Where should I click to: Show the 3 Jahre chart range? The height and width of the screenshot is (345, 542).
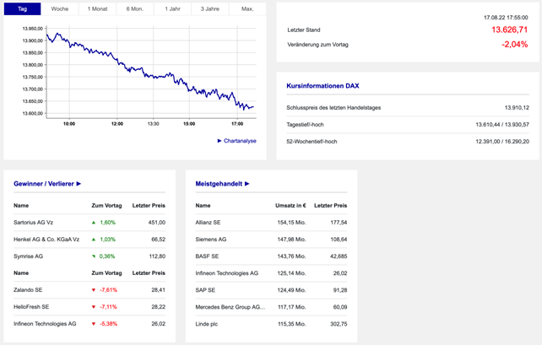209,8
